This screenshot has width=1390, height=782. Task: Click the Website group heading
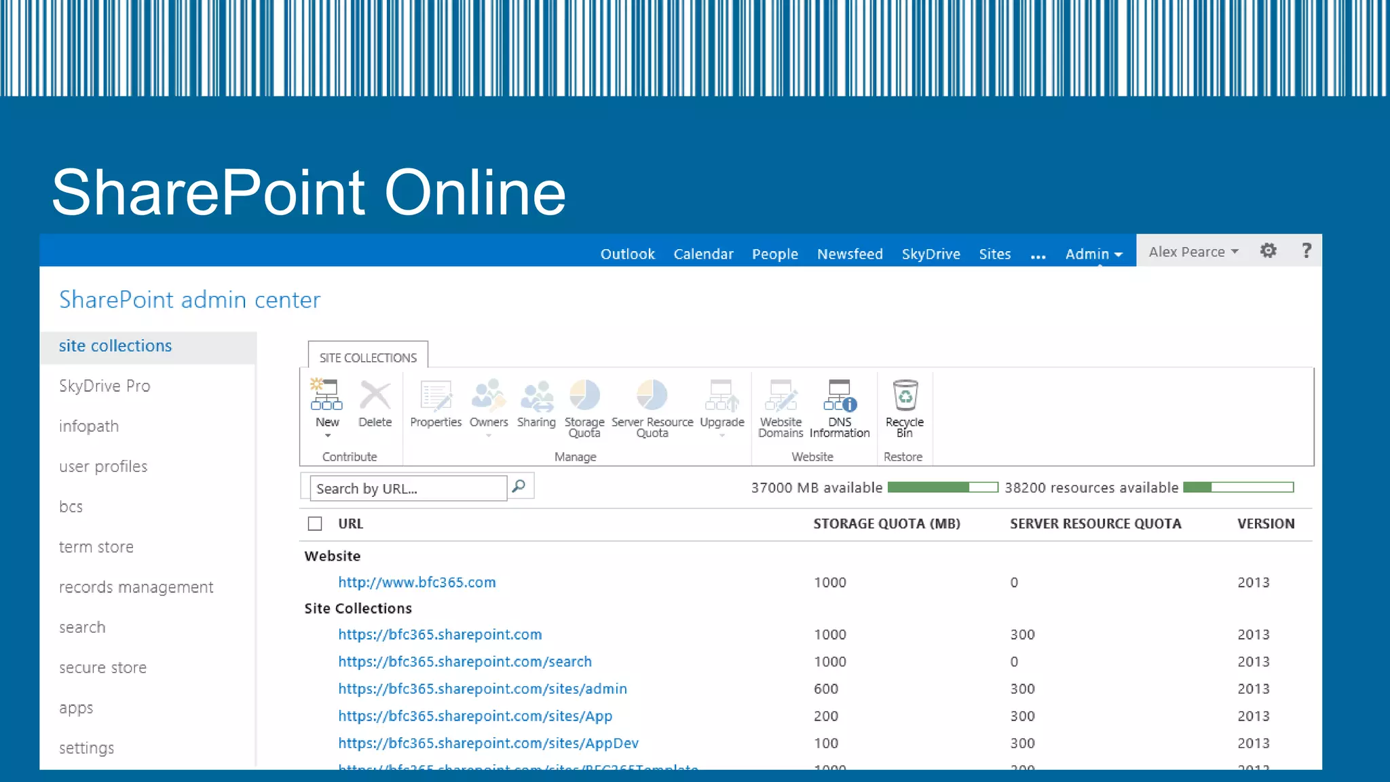332,556
